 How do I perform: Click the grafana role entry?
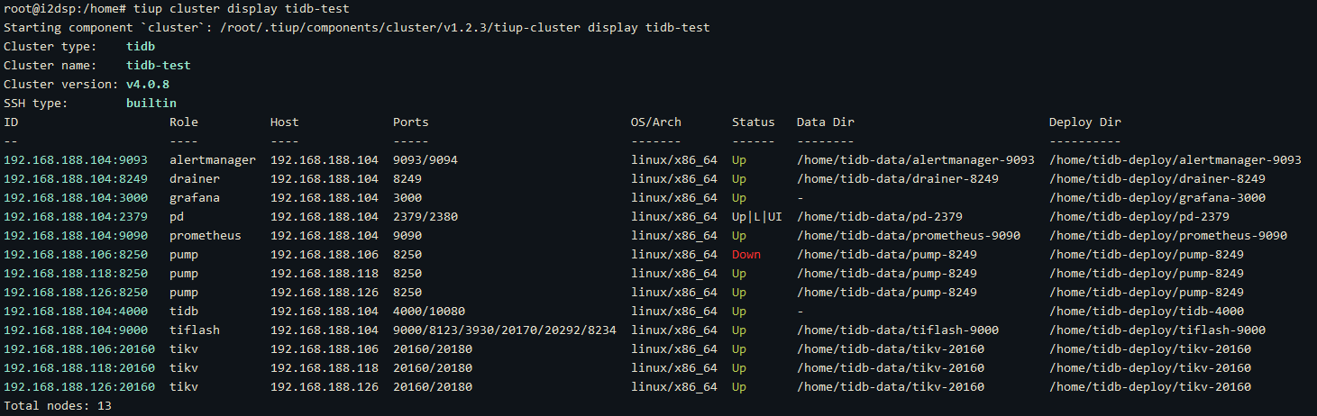pyautogui.click(x=195, y=198)
